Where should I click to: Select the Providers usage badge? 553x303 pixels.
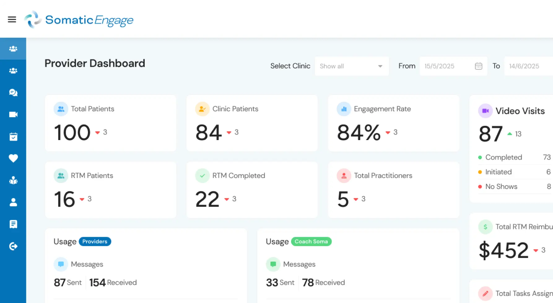pyautogui.click(x=95, y=241)
